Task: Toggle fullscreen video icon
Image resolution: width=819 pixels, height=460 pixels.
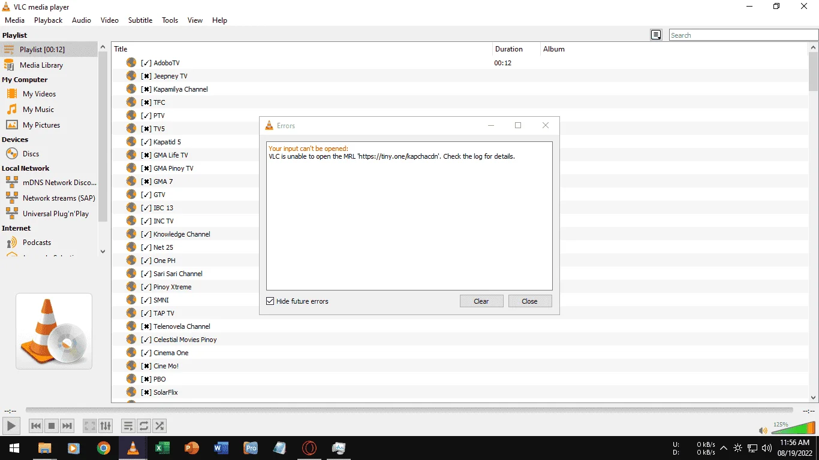Action: tap(90, 426)
